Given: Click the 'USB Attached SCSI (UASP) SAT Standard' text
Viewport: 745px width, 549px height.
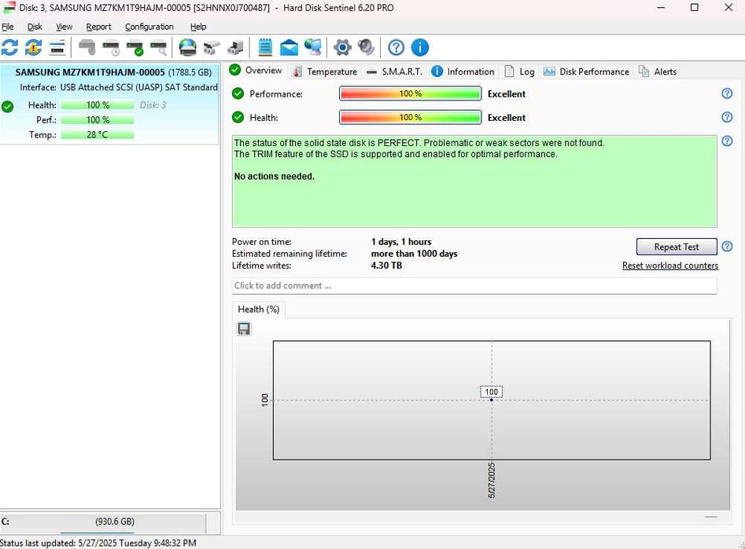Looking at the screenshot, I should [138, 87].
